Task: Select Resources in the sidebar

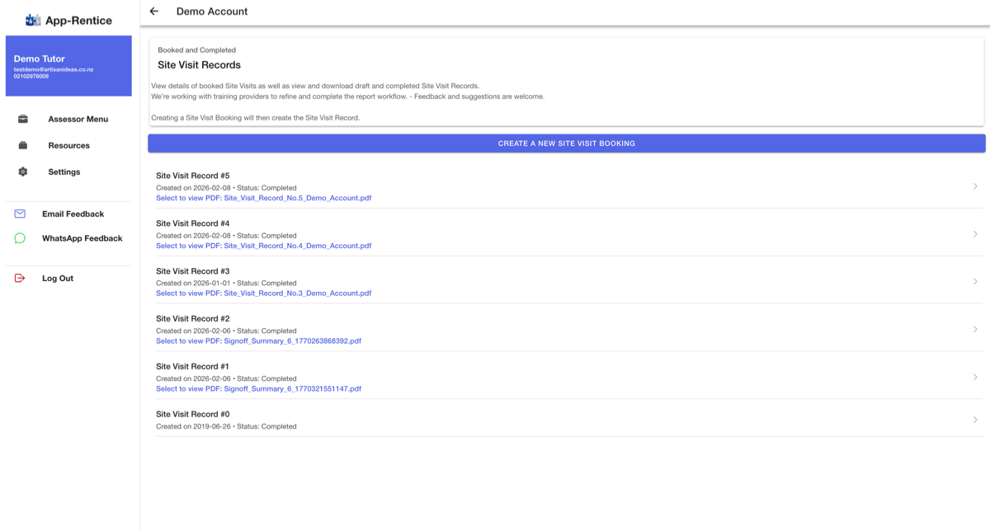Action: (68, 145)
